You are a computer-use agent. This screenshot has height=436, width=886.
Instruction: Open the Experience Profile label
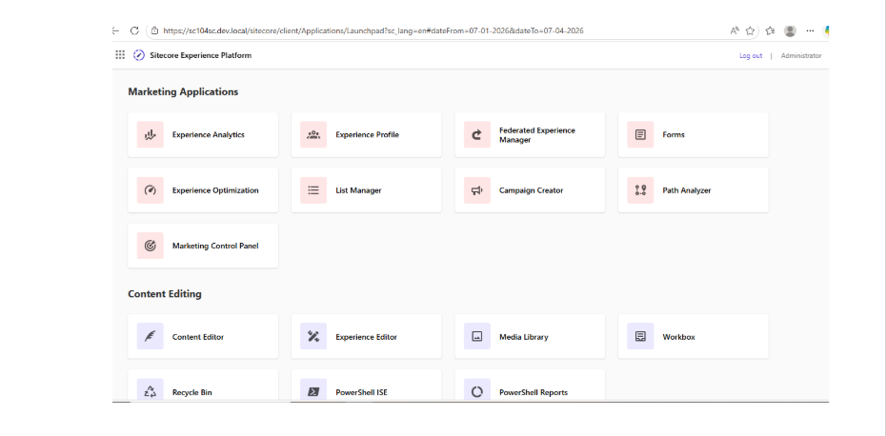click(368, 135)
